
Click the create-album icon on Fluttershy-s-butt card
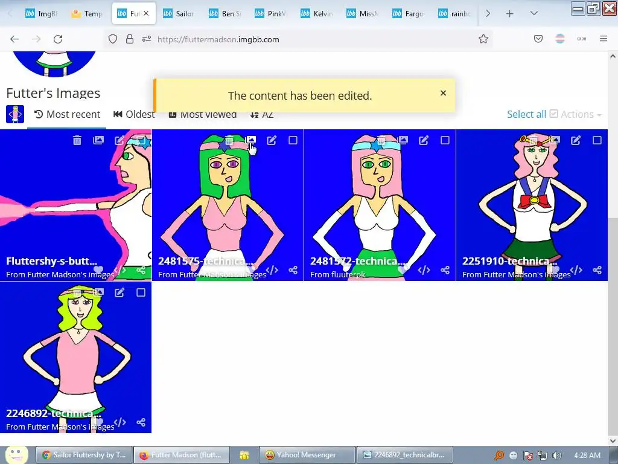pyautogui.click(x=98, y=140)
